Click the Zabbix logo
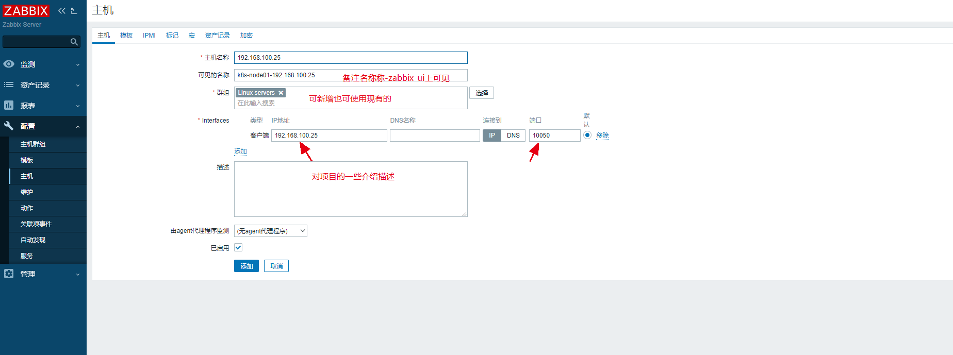Viewport: 953px width, 355px height. point(26,11)
